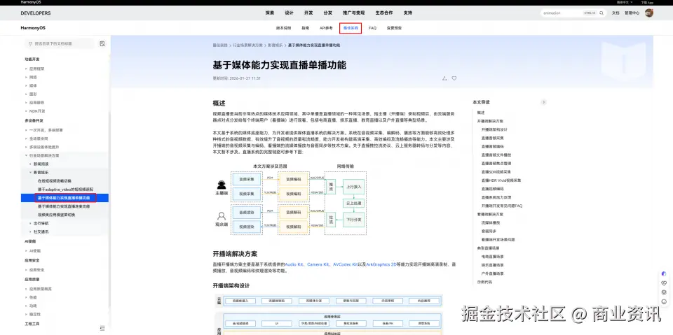Jump to 概述 in article outline
The height and width of the screenshot is (335, 673).
(x=481, y=113)
